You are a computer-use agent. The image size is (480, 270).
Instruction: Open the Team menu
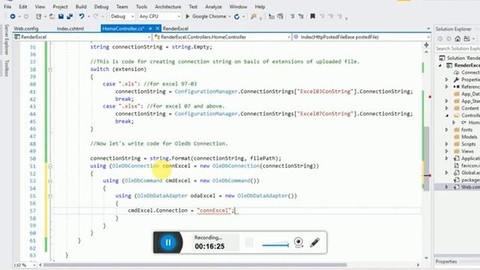(122, 7)
